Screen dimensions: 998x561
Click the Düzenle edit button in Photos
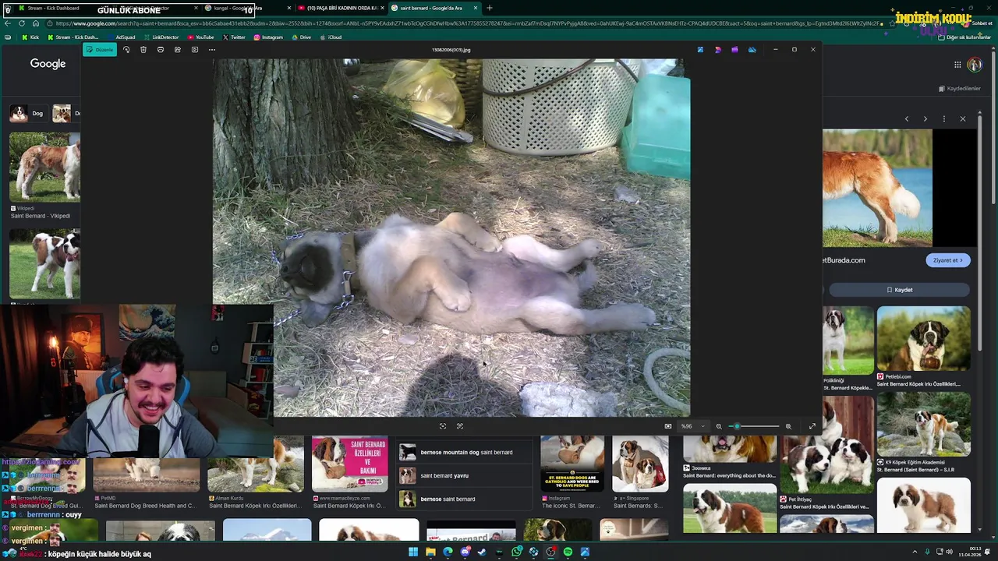(x=100, y=50)
